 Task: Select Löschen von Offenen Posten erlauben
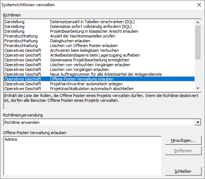99,46
